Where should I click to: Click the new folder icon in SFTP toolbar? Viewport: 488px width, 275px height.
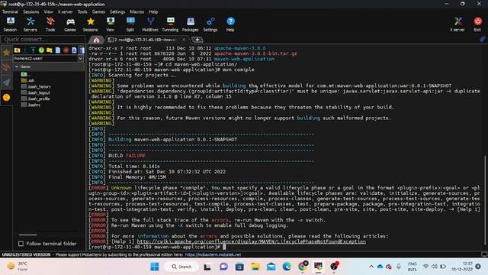[49, 50]
